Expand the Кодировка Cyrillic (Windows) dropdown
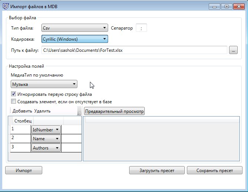 point(75,39)
